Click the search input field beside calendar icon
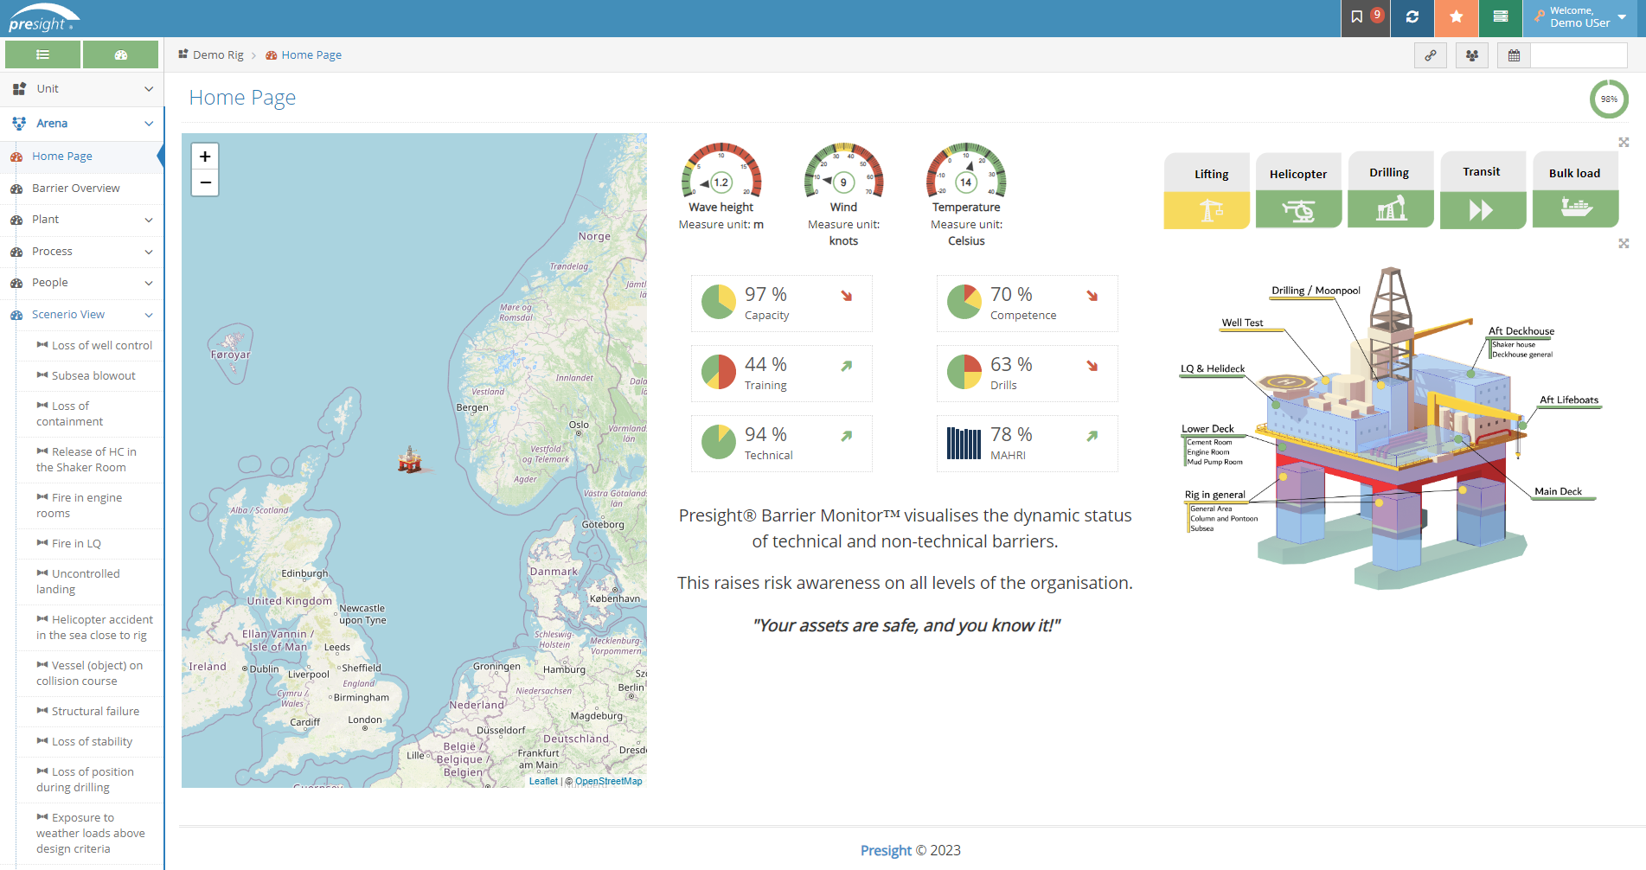The image size is (1646, 870). [x=1577, y=54]
